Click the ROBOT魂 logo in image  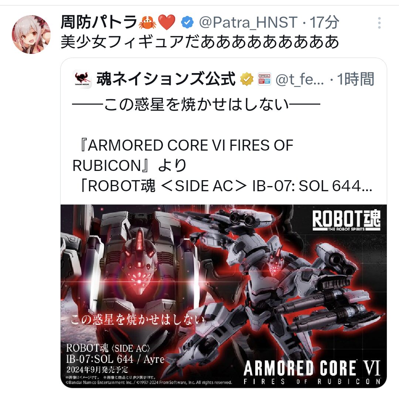tap(346, 220)
